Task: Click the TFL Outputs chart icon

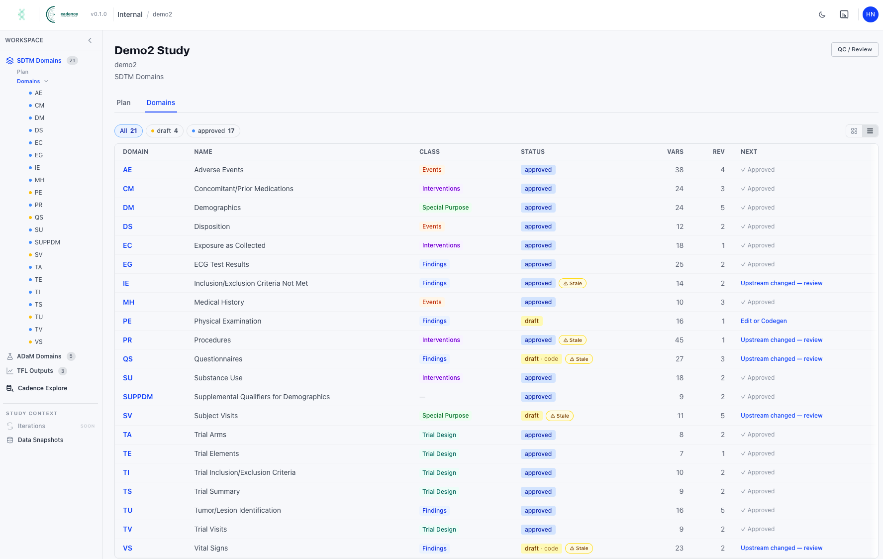Action: coord(10,371)
